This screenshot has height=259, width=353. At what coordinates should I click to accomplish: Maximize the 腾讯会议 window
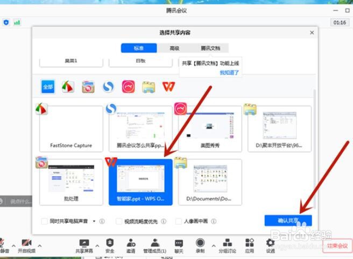point(348,10)
